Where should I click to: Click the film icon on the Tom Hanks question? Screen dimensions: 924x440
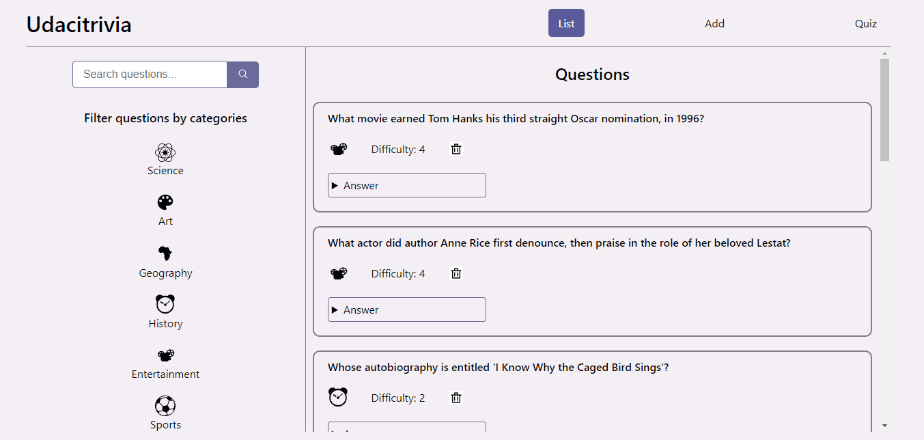(x=338, y=148)
